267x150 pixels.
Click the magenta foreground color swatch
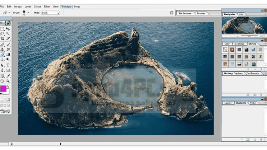click(3, 89)
